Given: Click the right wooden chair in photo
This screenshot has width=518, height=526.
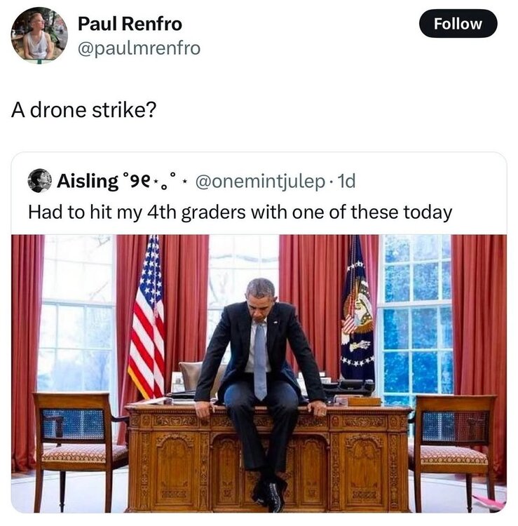Looking at the screenshot, I should [454, 450].
